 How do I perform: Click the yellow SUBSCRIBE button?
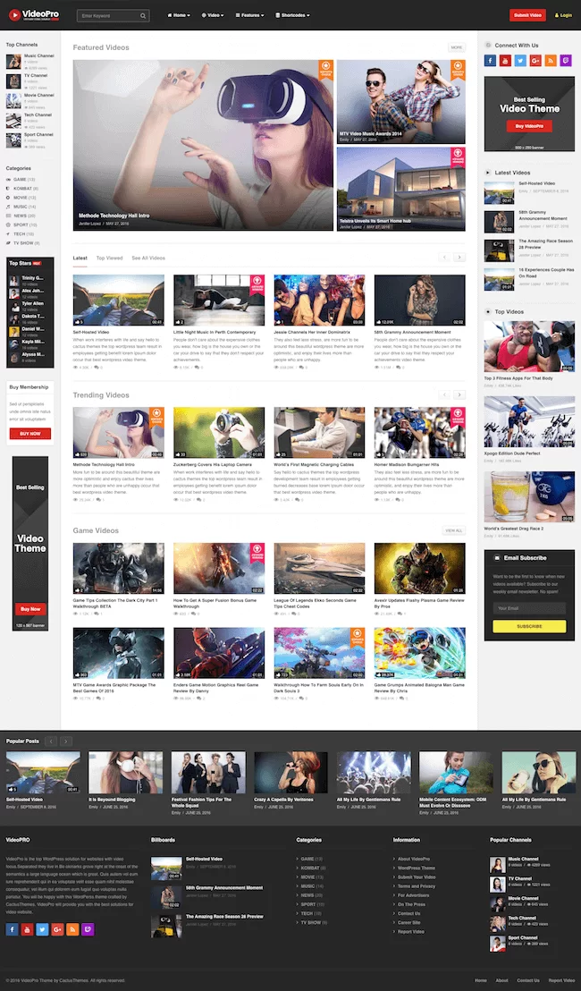click(x=529, y=626)
